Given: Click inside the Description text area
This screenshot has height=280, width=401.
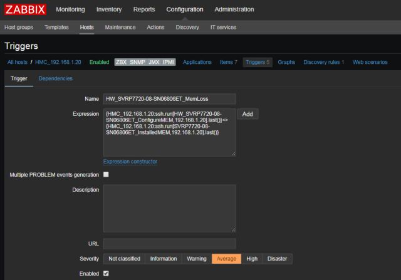Looking at the screenshot, I should click(x=170, y=209).
